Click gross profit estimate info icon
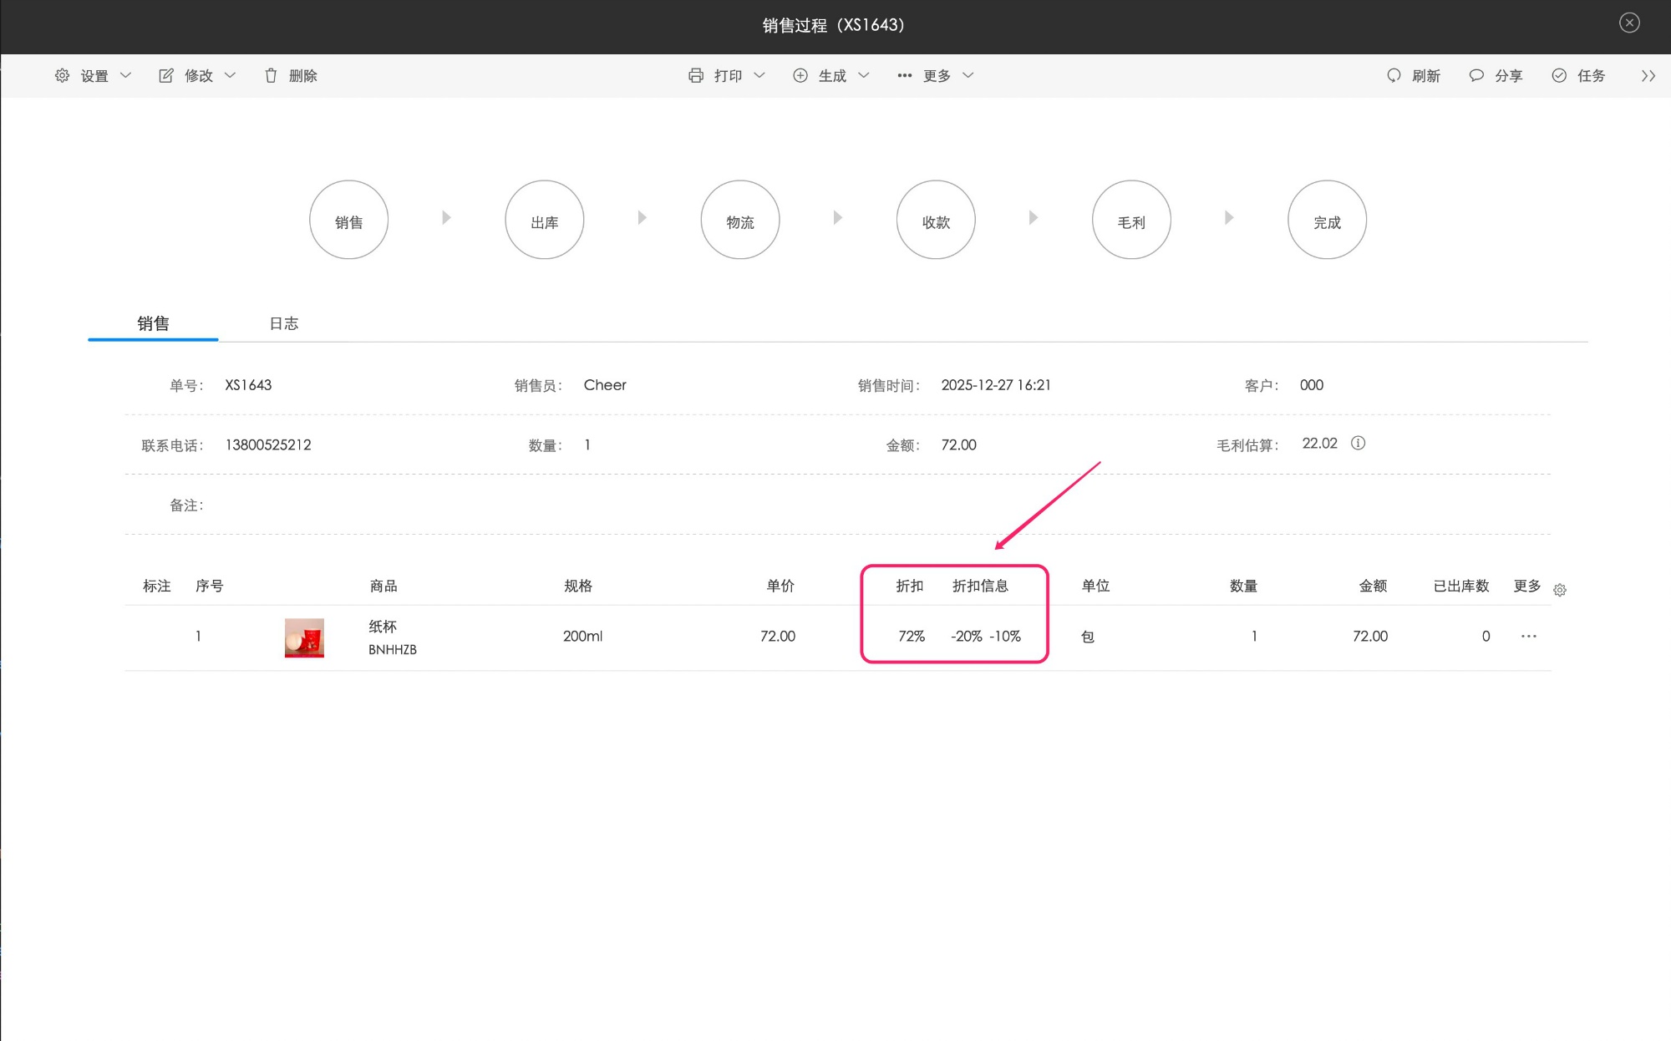Image resolution: width=1671 pixels, height=1041 pixels. 1359,444
